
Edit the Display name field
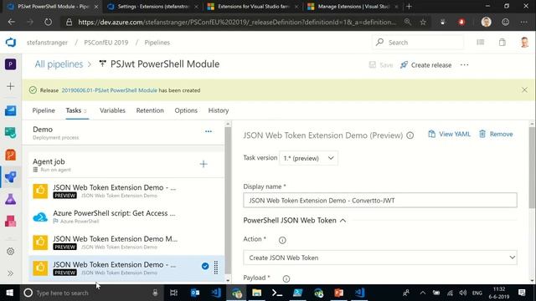click(x=379, y=201)
